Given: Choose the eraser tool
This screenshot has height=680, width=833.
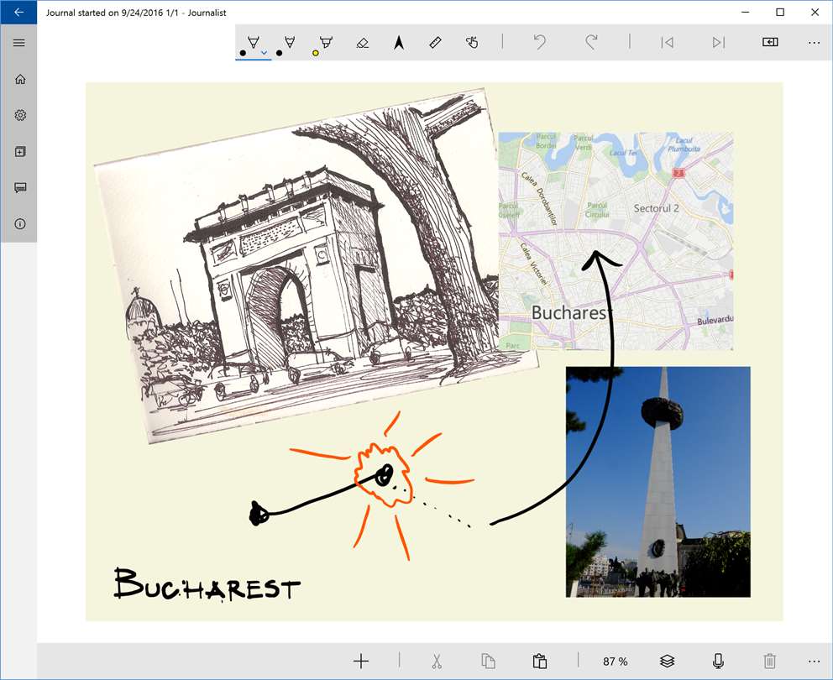Looking at the screenshot, I should tap(362, 42).
